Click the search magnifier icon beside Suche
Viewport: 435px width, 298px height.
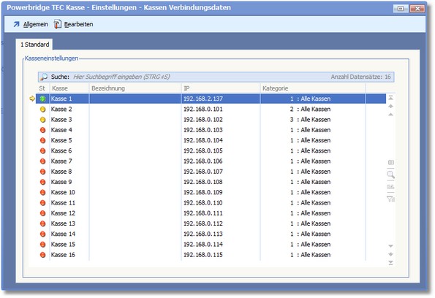tap(44, 77)
